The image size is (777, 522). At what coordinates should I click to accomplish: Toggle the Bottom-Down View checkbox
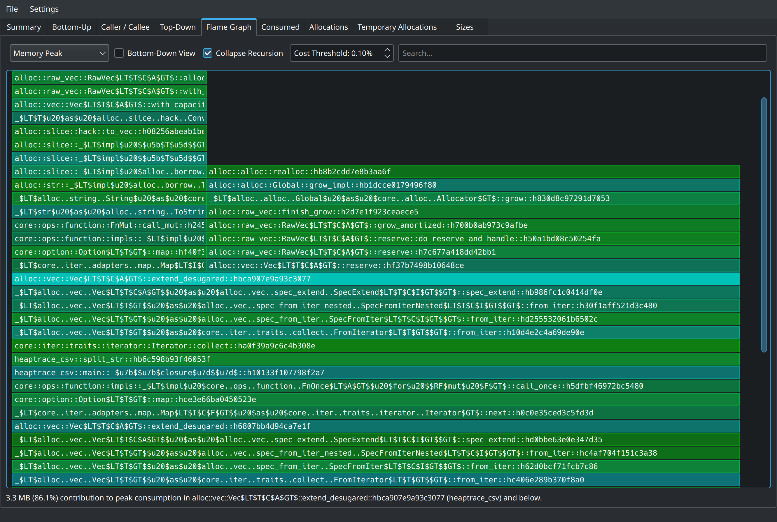pos(120,53)
